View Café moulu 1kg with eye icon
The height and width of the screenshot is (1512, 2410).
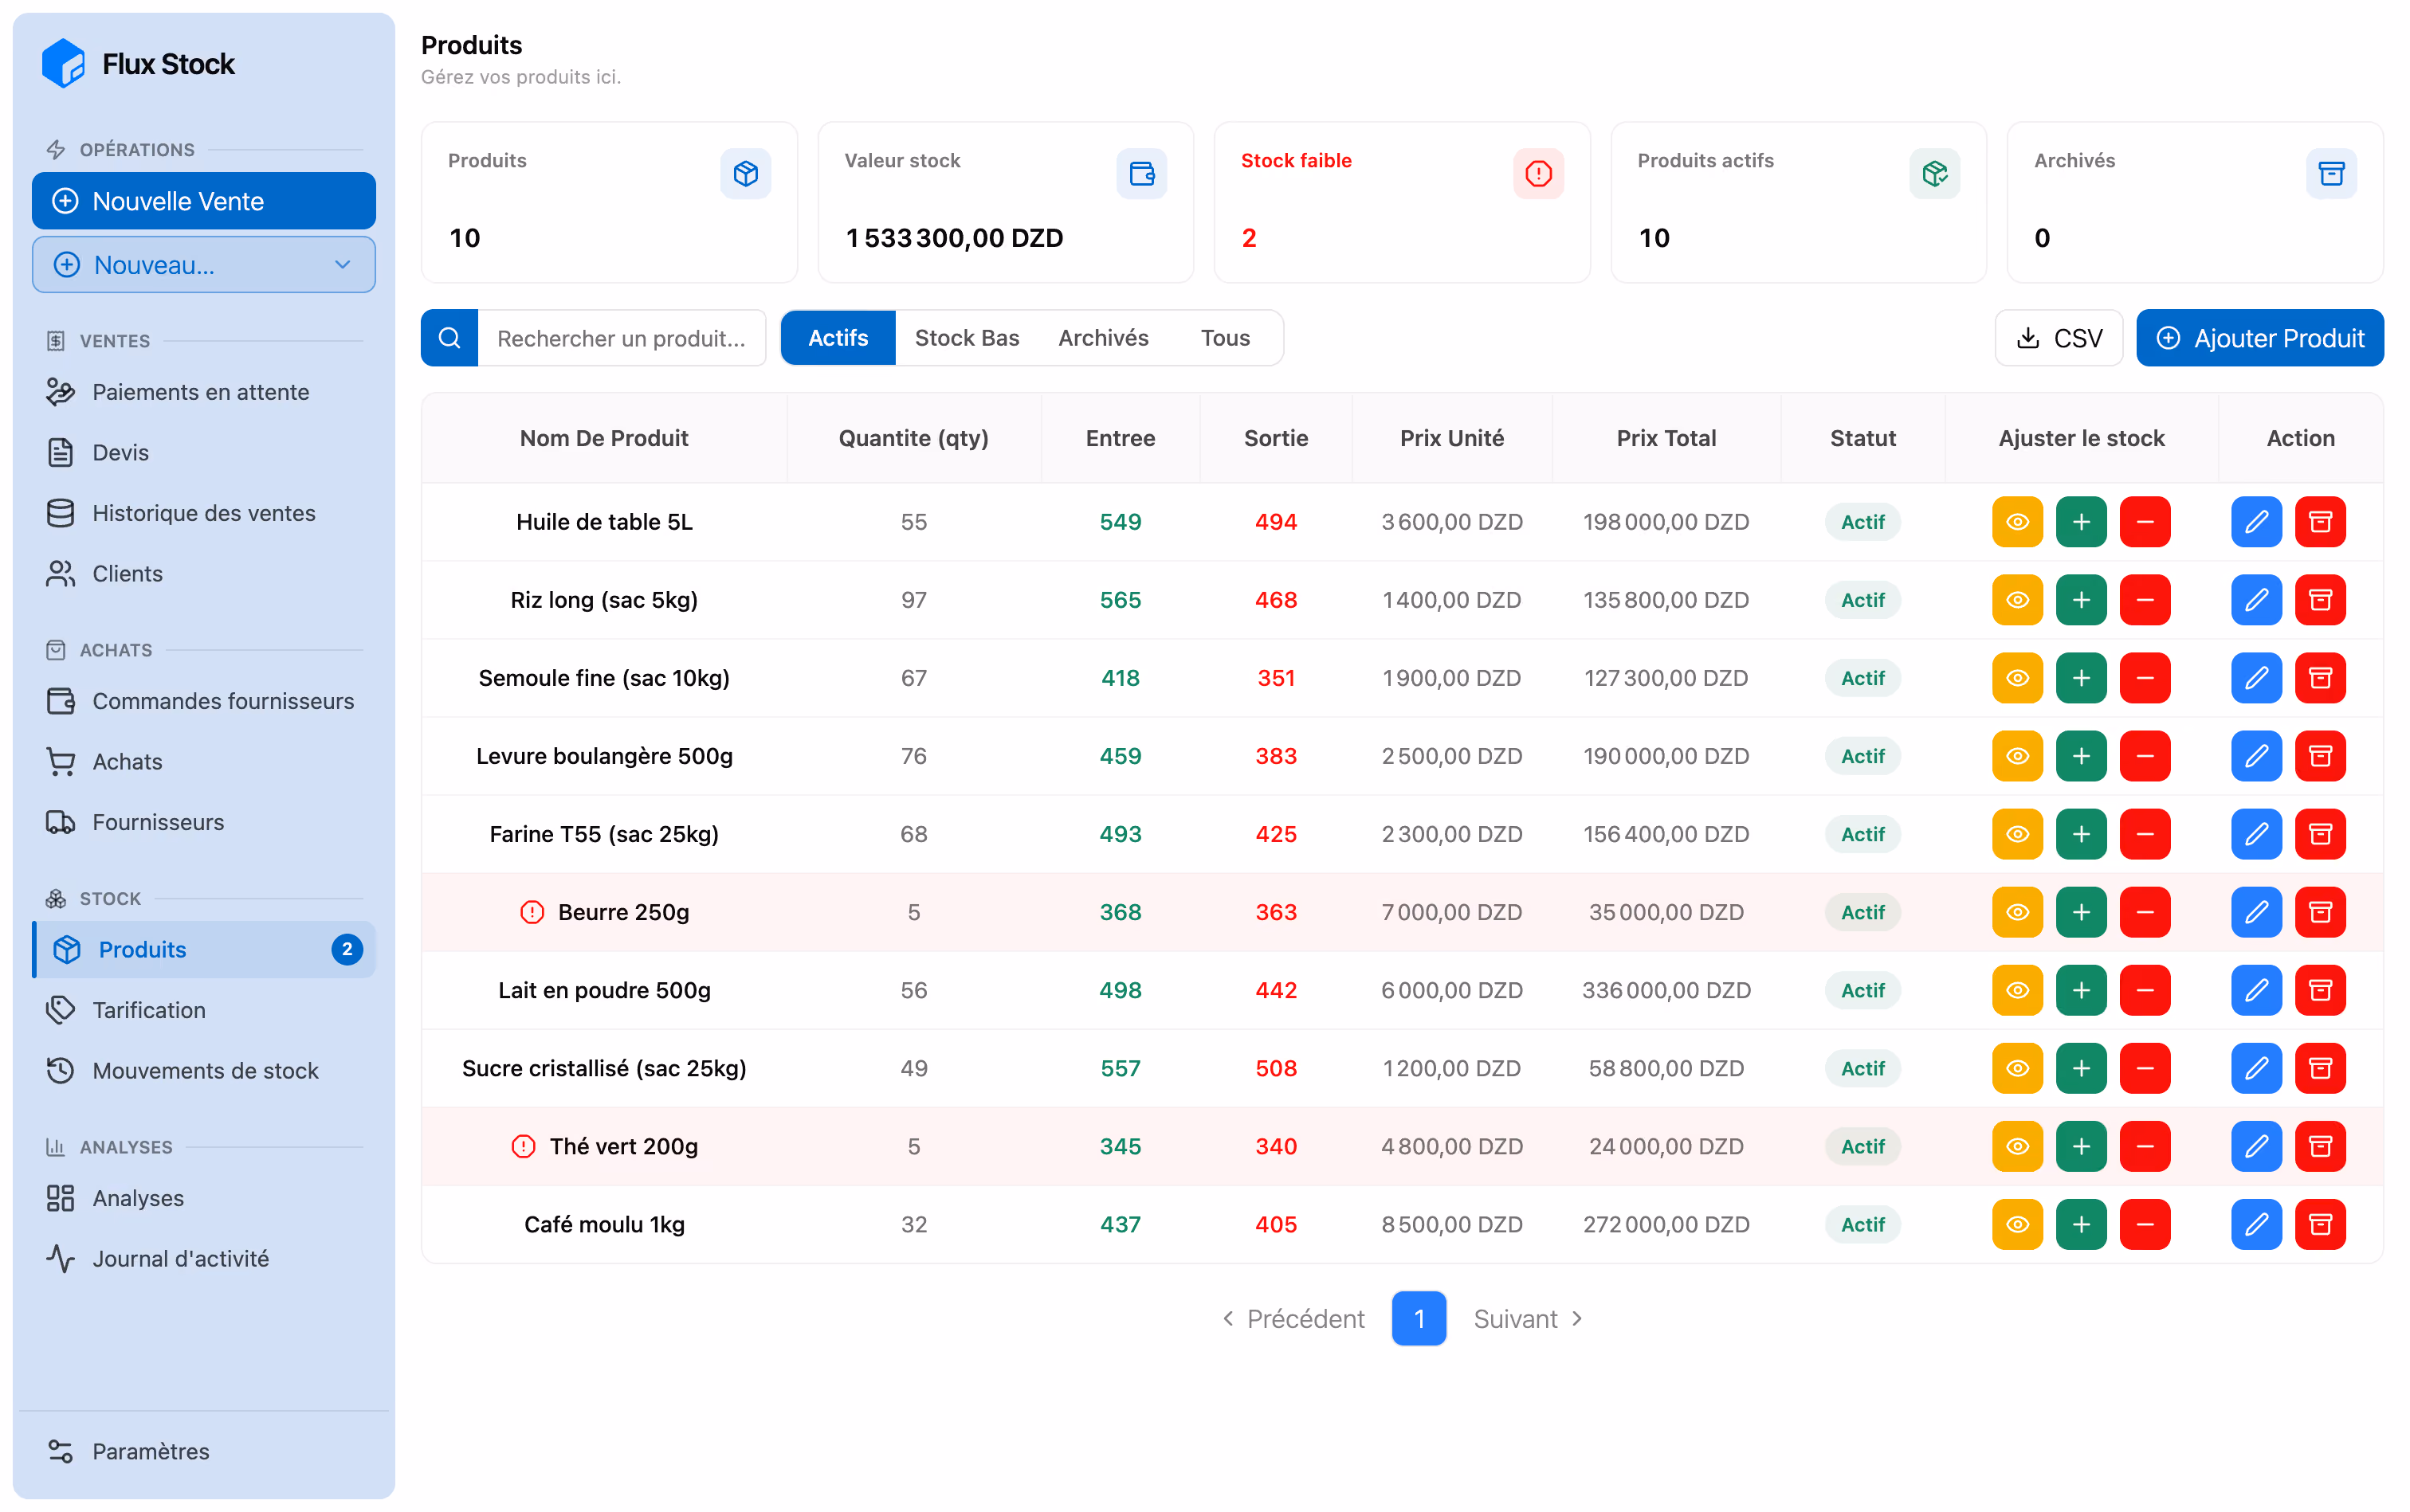[2017, 1224]
